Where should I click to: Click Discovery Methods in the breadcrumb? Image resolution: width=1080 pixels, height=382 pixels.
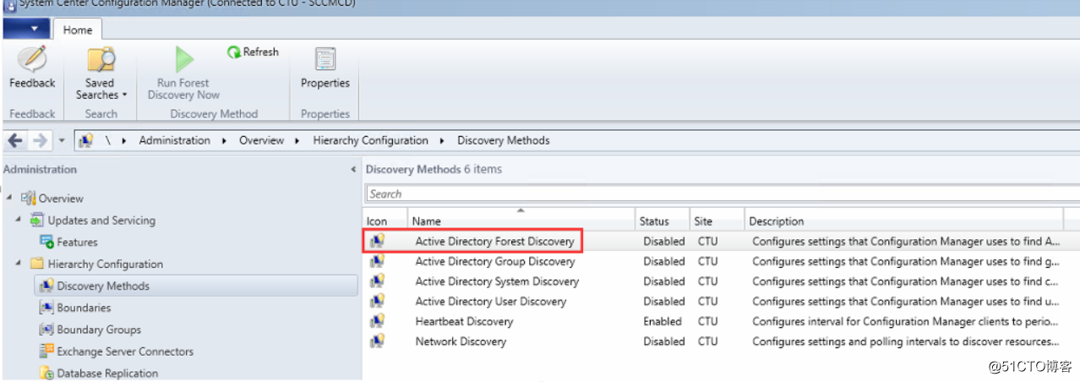click(504, 140)
